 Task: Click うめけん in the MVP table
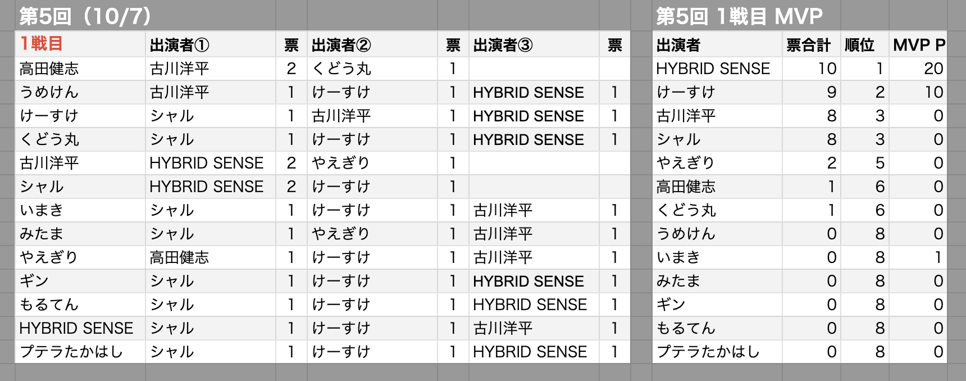point(686,234)
